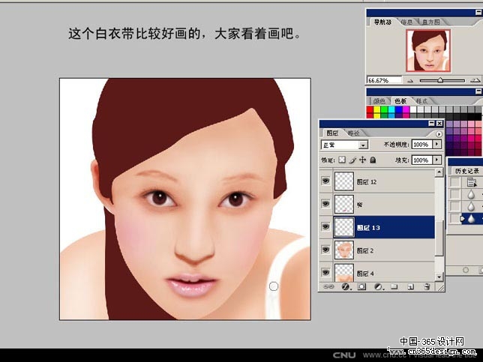Add a layer mask via bottom icon

[x=361, y=287]
